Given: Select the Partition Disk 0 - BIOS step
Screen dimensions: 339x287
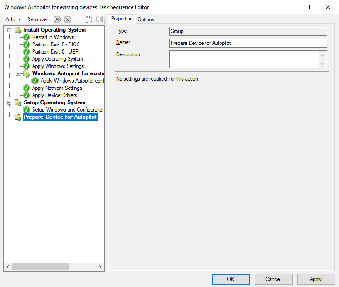Looking at the screenshot, I should pos(56,44).
